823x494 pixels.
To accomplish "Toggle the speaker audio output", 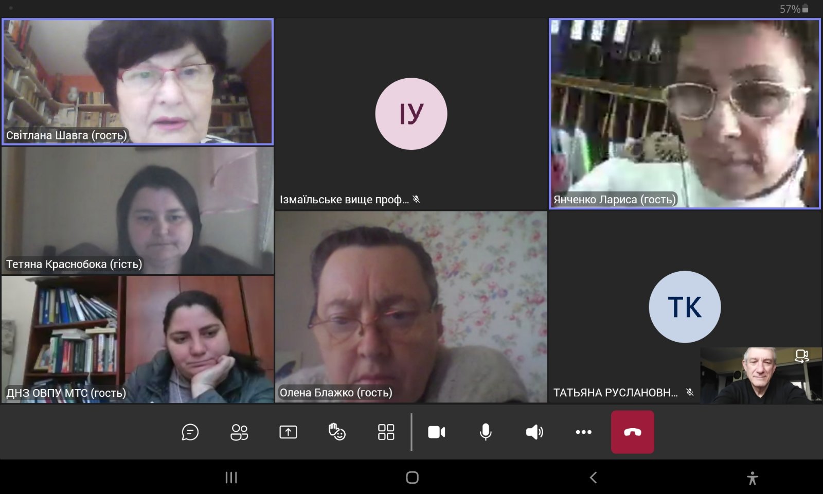I will coord(534,432).
